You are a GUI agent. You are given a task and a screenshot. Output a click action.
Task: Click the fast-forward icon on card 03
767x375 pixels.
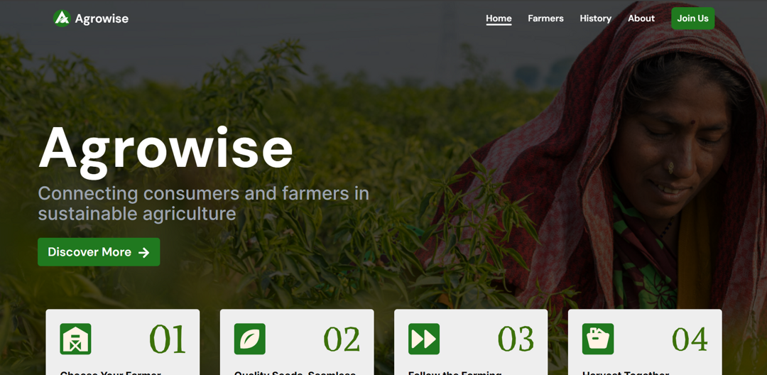coord(423,339)
